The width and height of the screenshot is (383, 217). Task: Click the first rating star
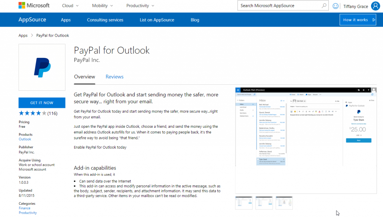21,112
